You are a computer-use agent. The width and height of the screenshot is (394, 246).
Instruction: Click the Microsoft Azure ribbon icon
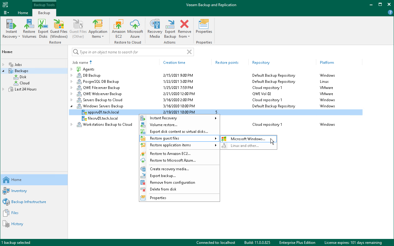(x=135, y=29)
